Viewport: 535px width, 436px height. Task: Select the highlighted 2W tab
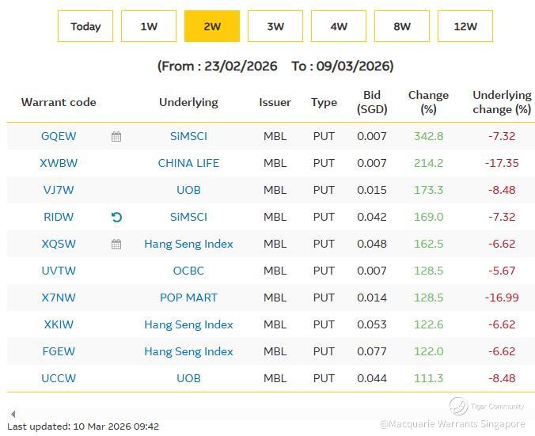(x=212, y=26)
